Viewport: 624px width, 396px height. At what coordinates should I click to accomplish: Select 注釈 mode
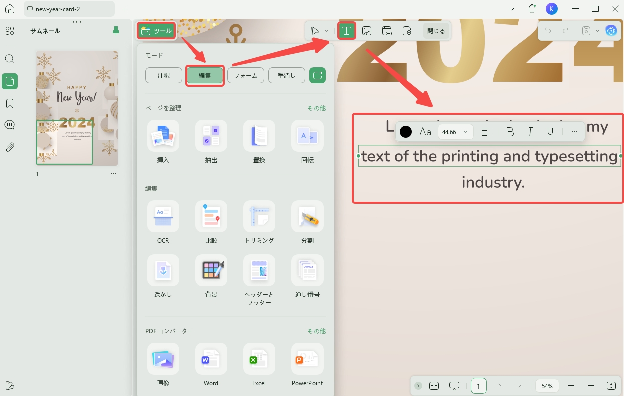(x=164, y=76)
